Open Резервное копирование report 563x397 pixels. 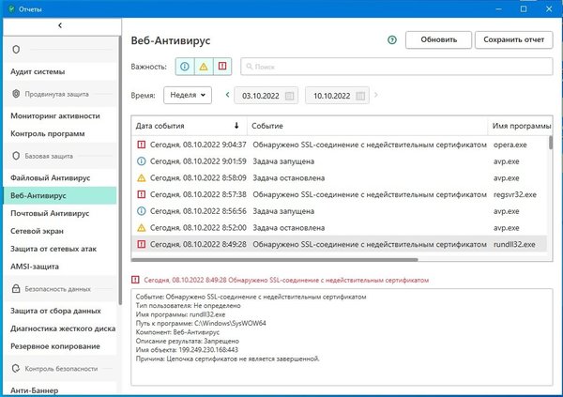(x=55, y=346)
